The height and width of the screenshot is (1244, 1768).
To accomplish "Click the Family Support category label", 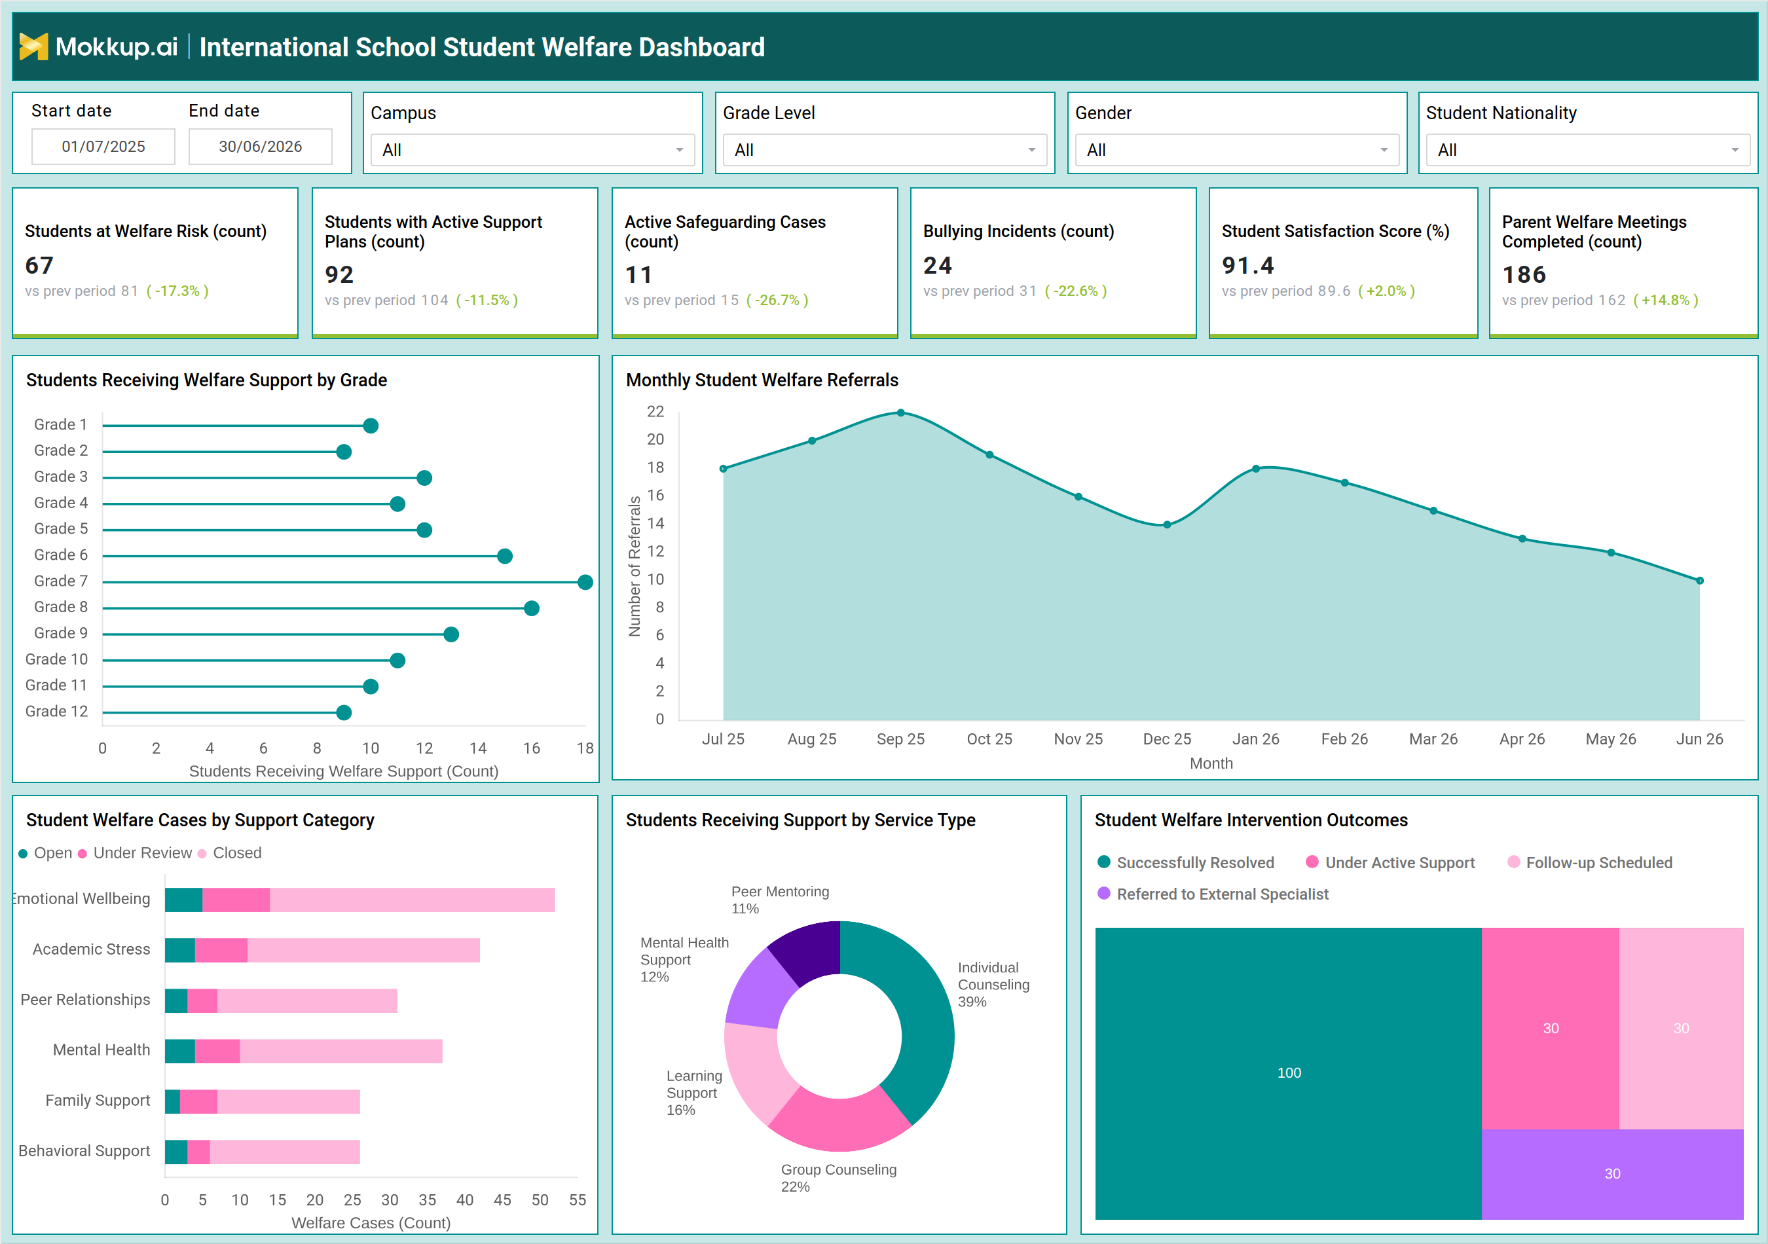I will click(97, 1100).
